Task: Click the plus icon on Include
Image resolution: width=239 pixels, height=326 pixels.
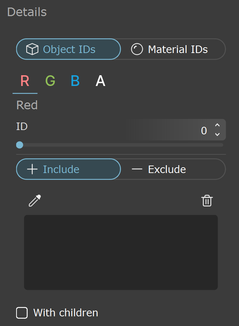Action: [32, 169]
